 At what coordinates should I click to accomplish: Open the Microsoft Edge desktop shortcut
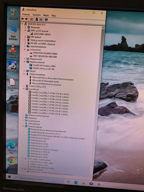12,147
